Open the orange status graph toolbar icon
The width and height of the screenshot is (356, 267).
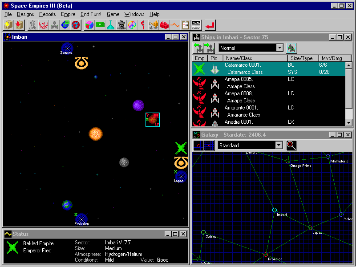coord(175,25)
